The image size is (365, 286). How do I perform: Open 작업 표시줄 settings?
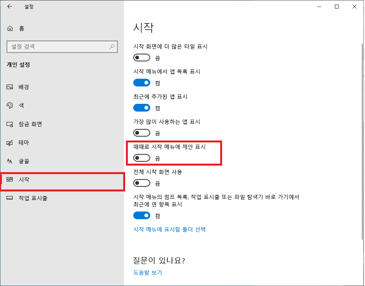point(62,198)
